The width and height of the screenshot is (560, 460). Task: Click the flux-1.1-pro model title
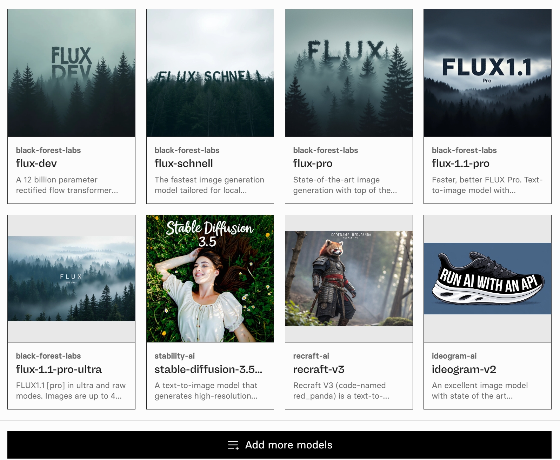(461, 164)
